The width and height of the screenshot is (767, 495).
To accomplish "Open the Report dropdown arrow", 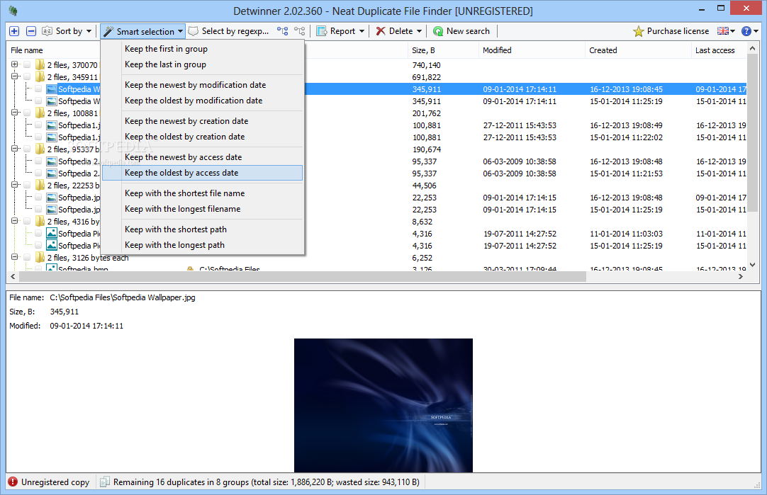I will click(x=362, y=31).
